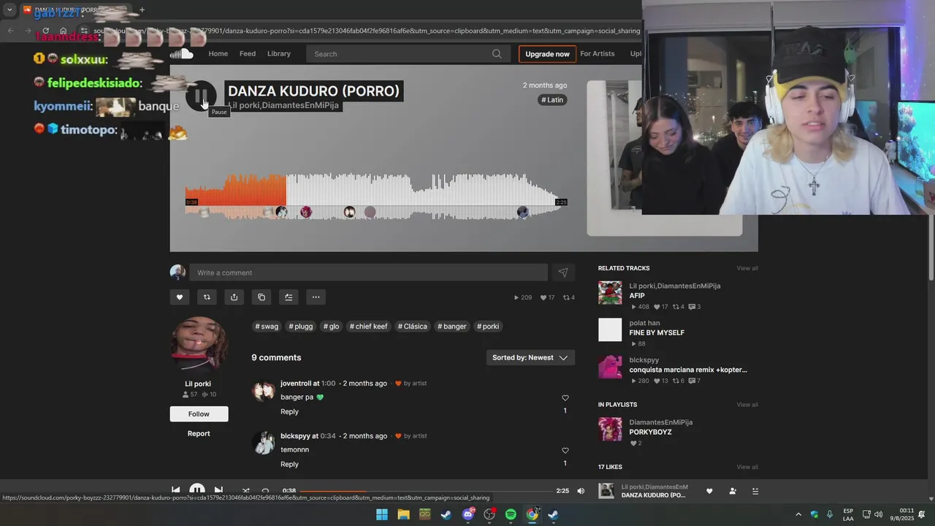Skip to previous track in the player bar

click(176, 491)
